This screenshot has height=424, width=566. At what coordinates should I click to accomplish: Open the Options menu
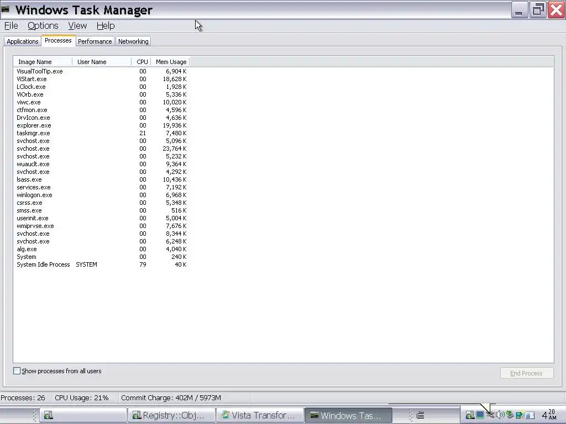(43, 25)
